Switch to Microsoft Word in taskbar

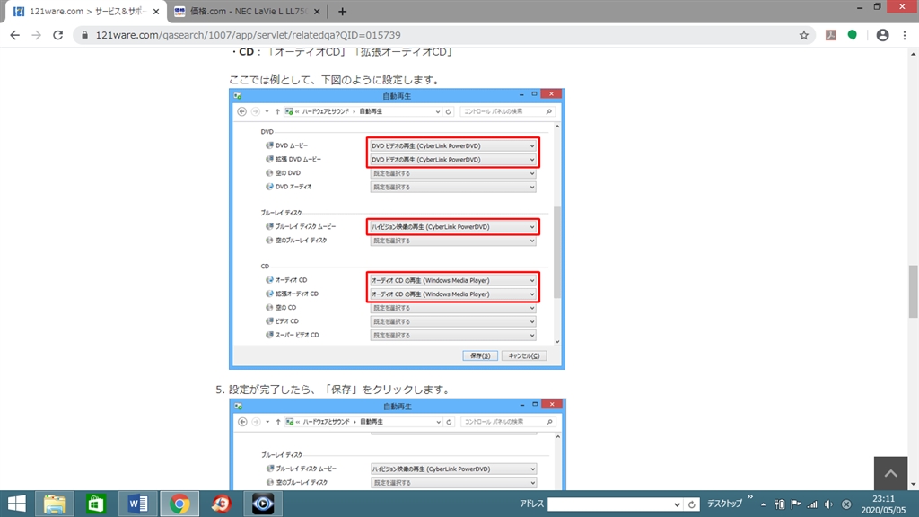[137, 504]
